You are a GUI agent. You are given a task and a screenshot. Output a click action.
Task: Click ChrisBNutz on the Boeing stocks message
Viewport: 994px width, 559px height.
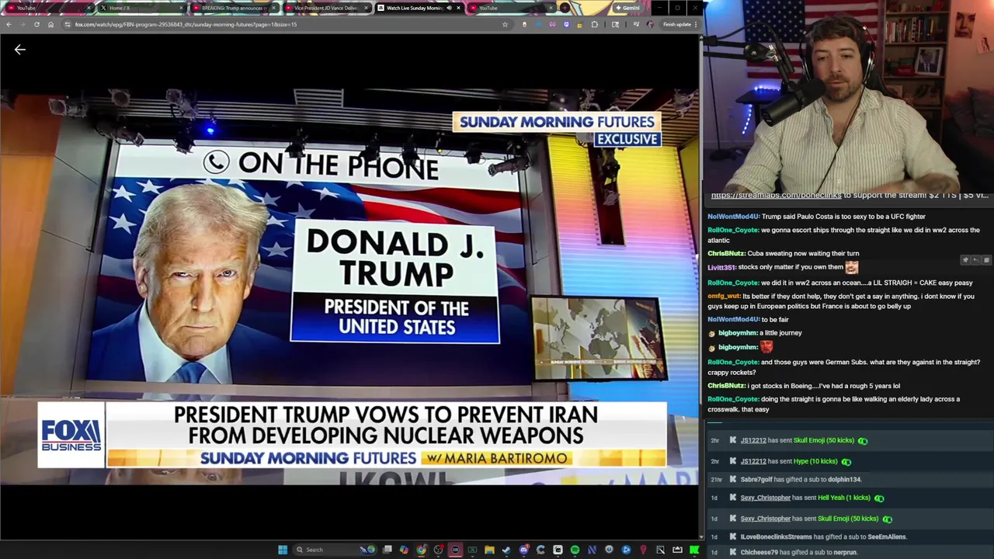tap(726, 386)
